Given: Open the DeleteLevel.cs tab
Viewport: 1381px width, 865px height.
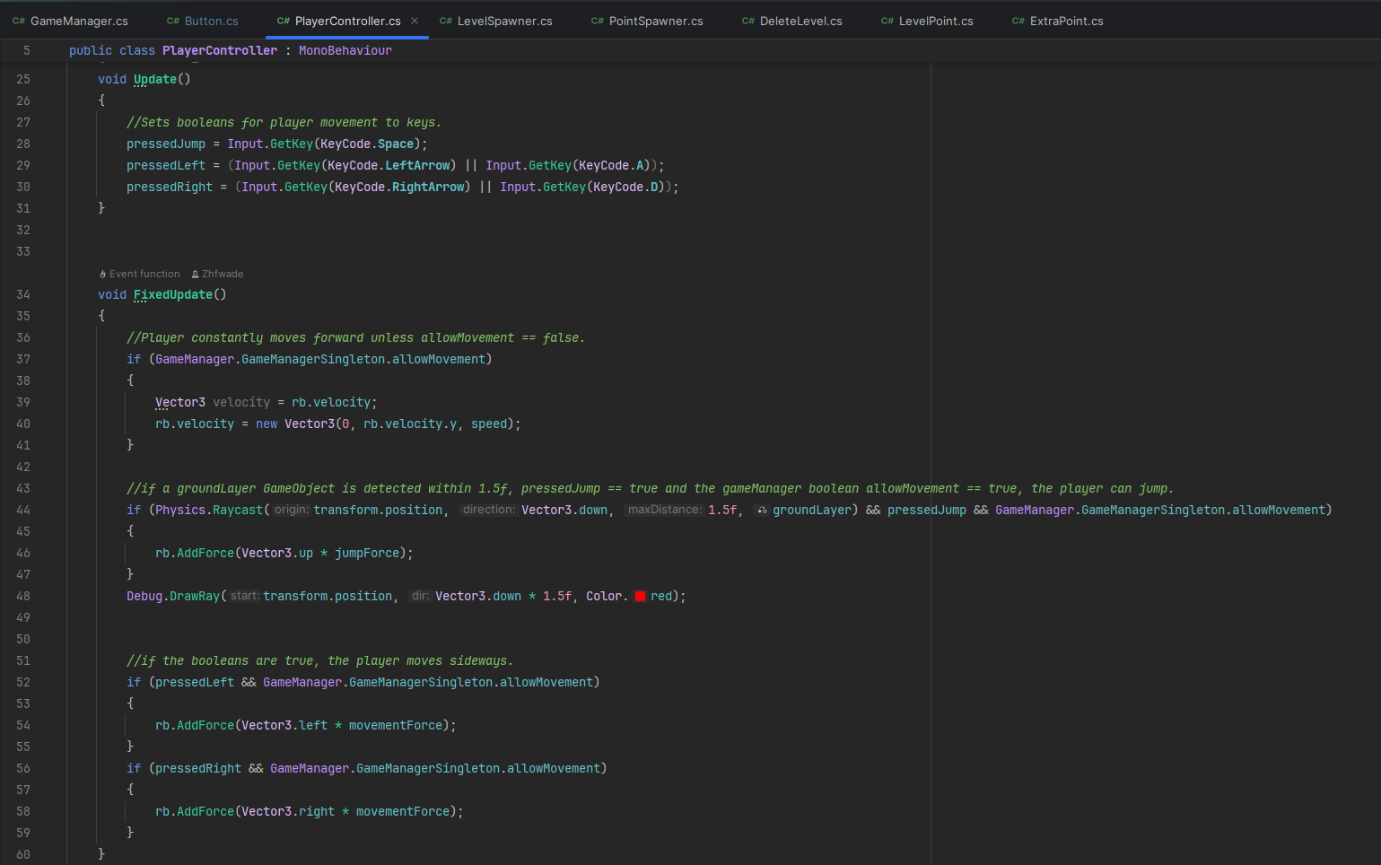Looking at the screenshot, I should click(792, 21).
